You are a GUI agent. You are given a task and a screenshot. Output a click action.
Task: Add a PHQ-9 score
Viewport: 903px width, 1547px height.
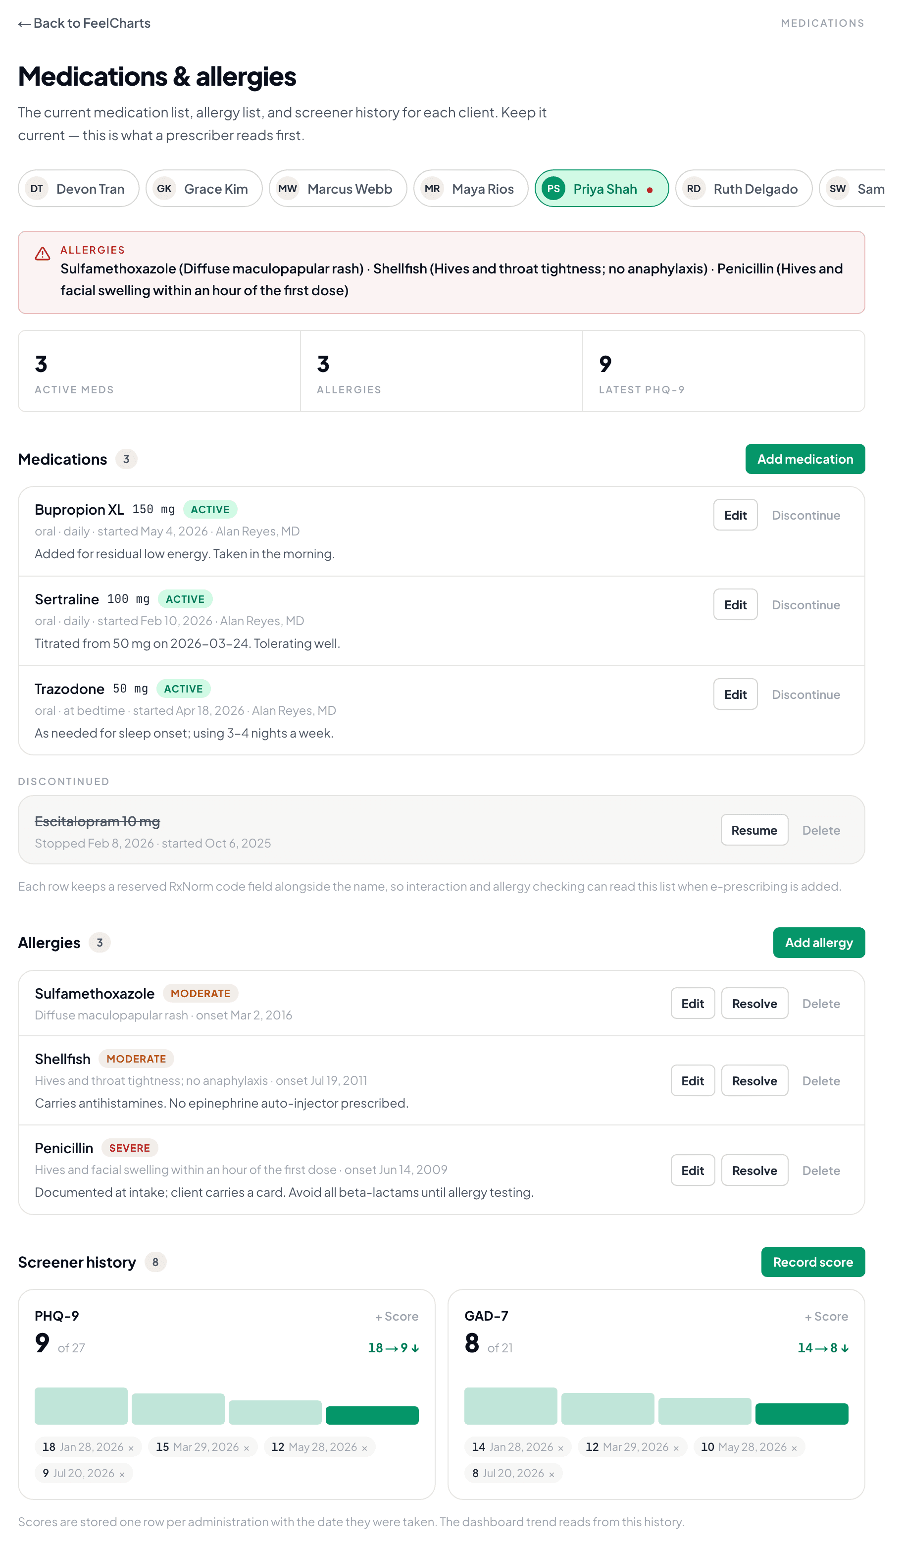point(397,1316)
